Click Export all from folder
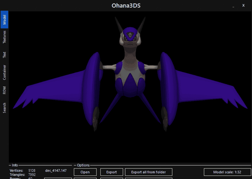 coord(149,172)
